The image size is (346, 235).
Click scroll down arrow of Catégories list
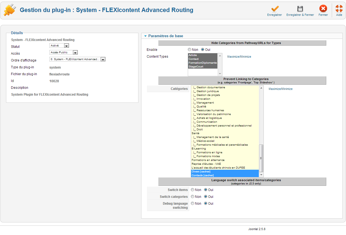click(x=261, y=175)
